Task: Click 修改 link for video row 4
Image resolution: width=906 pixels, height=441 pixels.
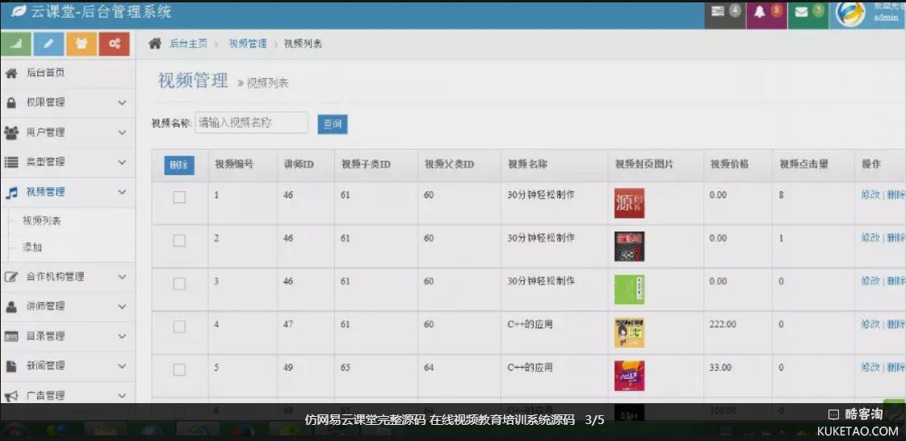Action: (x=870, y=324)
